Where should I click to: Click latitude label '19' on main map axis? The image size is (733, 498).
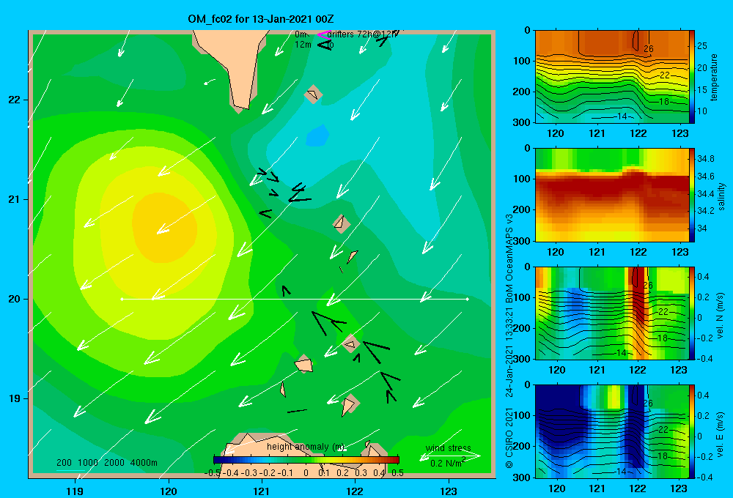coord(14,398)
